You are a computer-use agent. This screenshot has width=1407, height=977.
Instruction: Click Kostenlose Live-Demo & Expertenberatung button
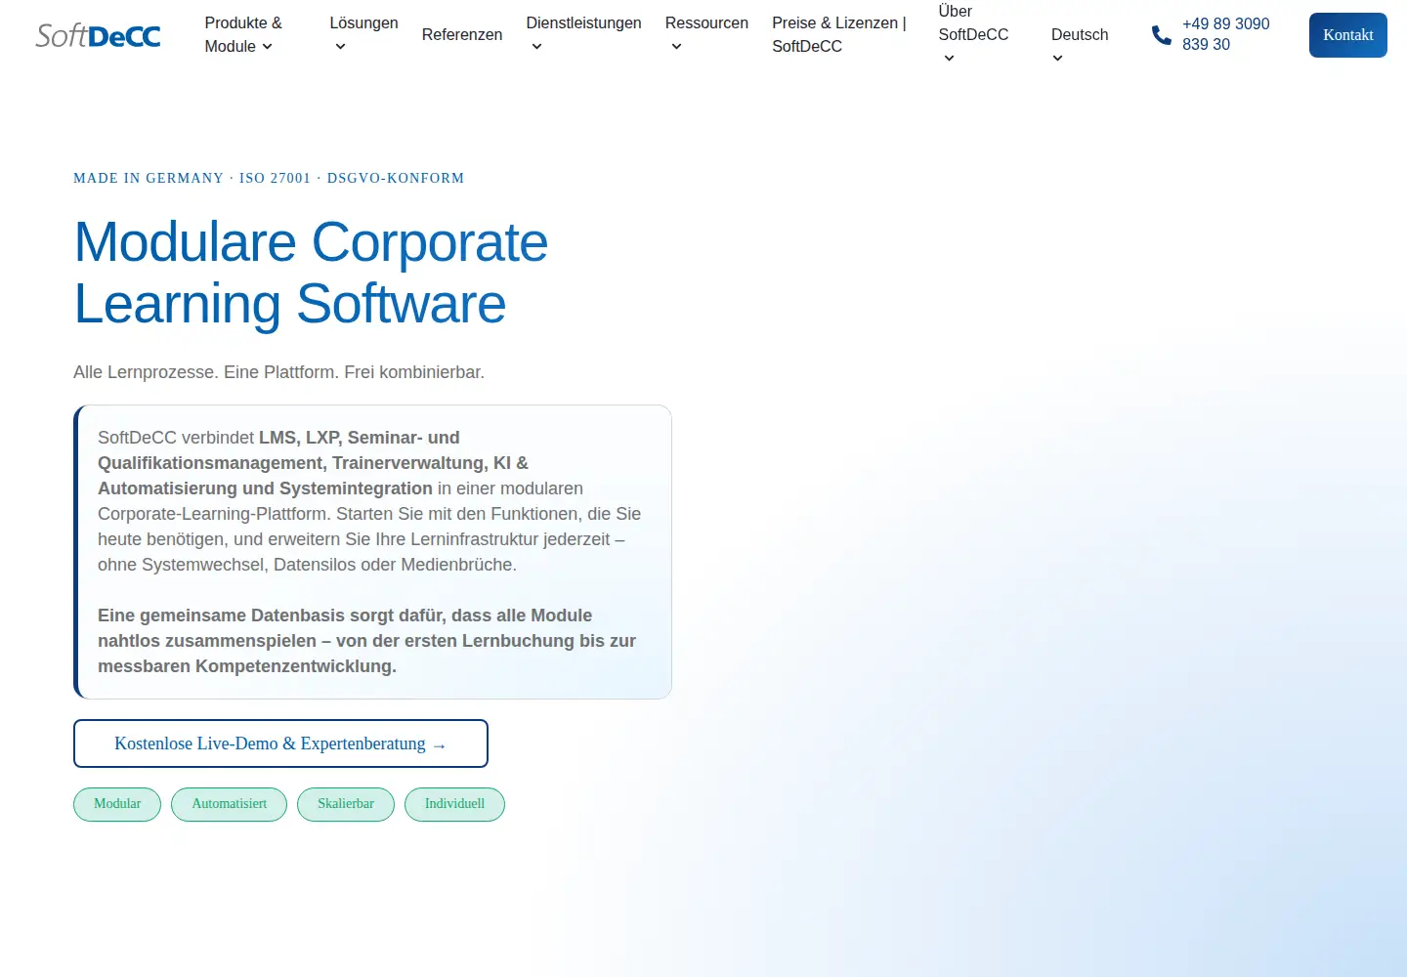click(x=280, y=743)
